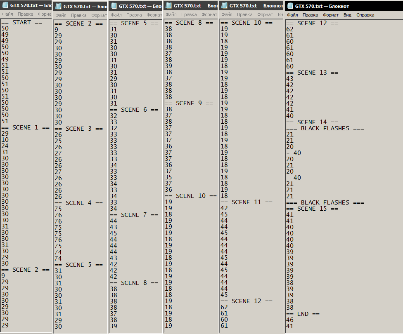This screenshot has height=334, width=403.
Task: Open Правка menu in window starting with SCENE 5
Action: coord(134,15)
